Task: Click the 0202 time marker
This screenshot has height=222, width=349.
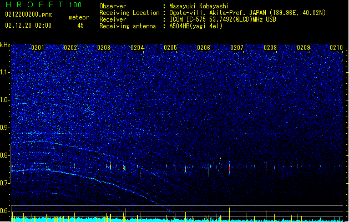Action: coord(70,48)
